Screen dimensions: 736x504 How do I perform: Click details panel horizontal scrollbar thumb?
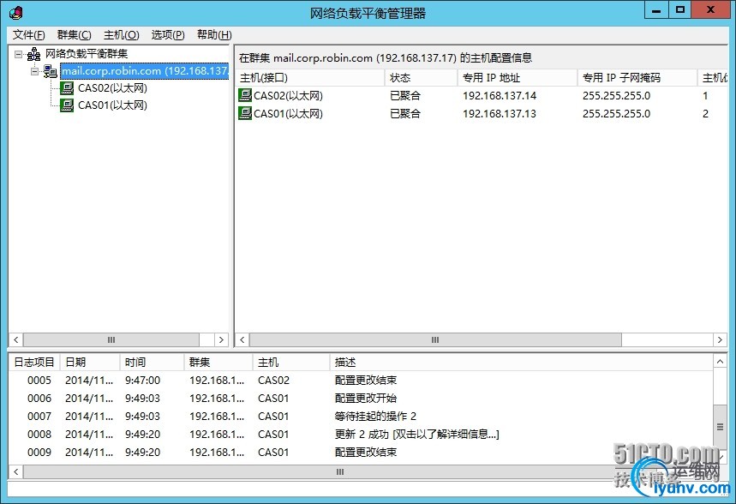[x=435, y=339]
